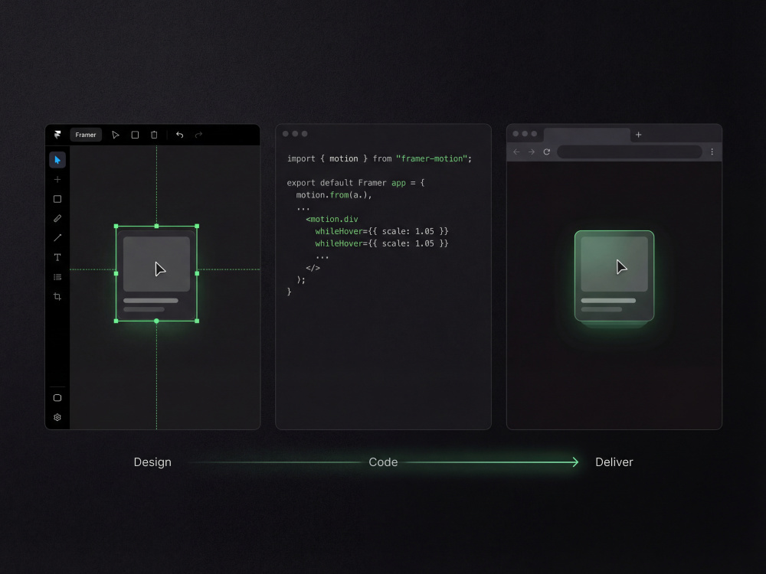Redo with the forward arrow icon
The height and width of the screenshot is (574, 766).
pyautogui.click(x=198, y=135)
